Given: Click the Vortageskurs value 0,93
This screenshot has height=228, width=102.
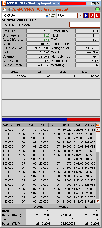Looking at the screenshot, I should pyautogui.click(x=87, y=44).
